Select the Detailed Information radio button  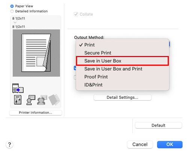pyautogui.click(x=12, y=11)
